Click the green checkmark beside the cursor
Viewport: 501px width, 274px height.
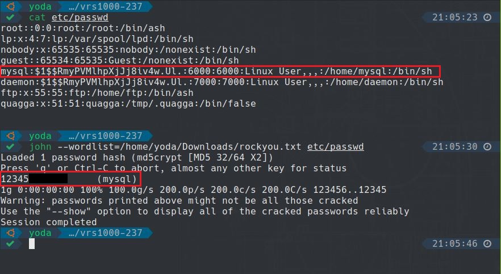(x=9, y=243)
